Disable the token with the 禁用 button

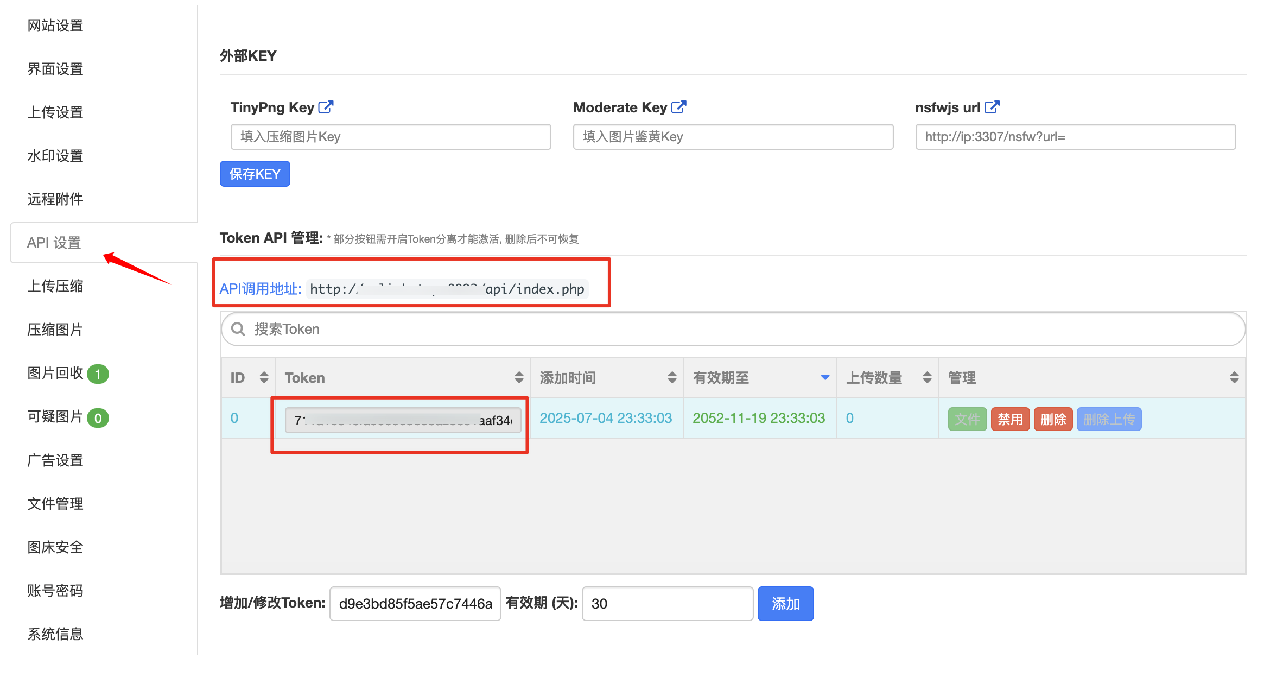pyautogui.click(x=1010, y=419)
